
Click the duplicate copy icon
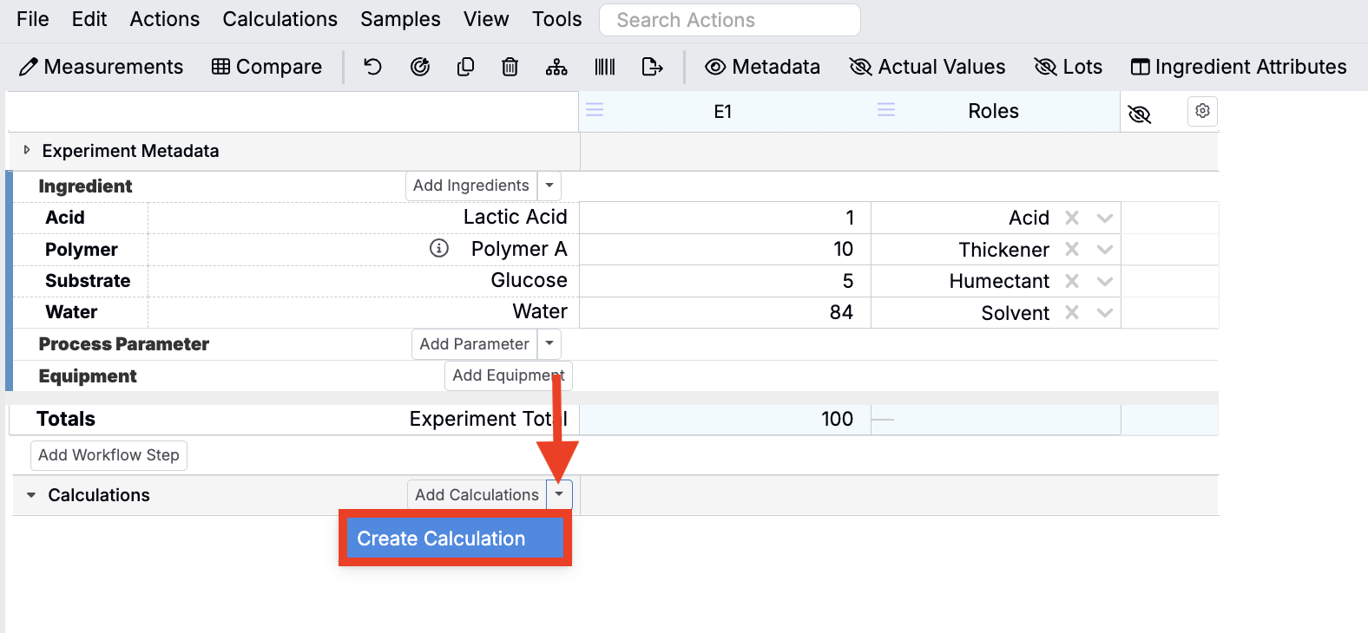(x=465, y=67)
